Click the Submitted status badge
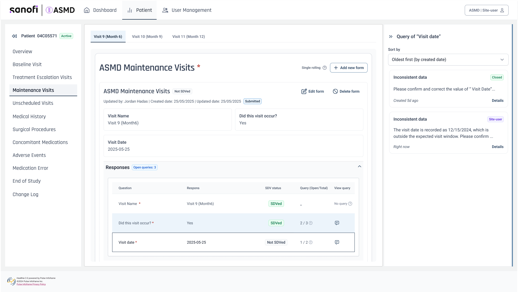 click(x=252, y=101)
